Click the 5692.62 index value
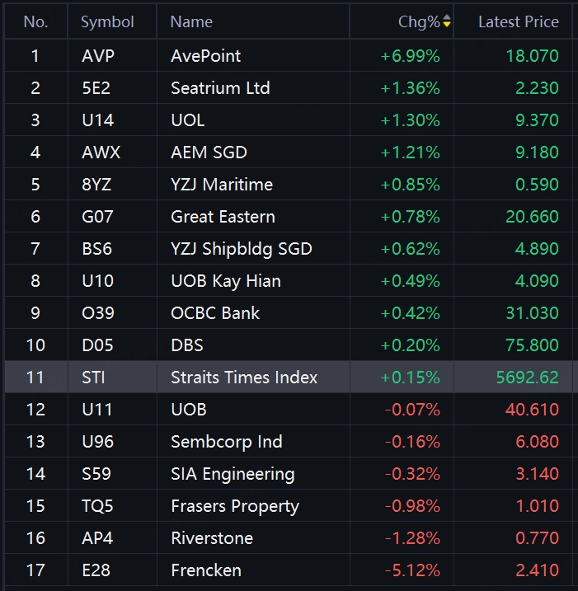578x591 pixels. click(527, 378)
